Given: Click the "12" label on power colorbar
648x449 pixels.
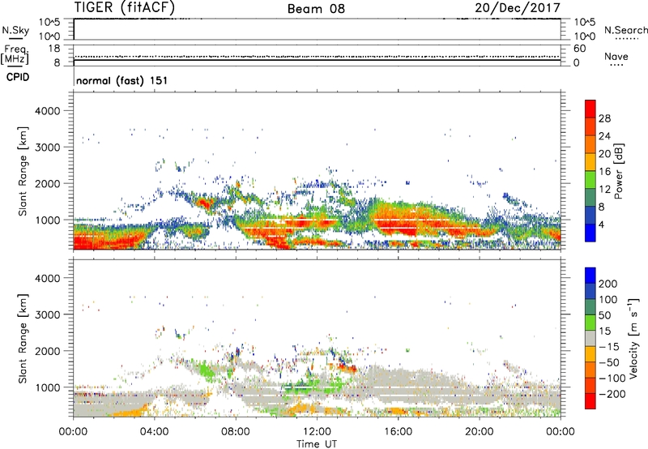Looking at the screenshot, I should point(604,190).
